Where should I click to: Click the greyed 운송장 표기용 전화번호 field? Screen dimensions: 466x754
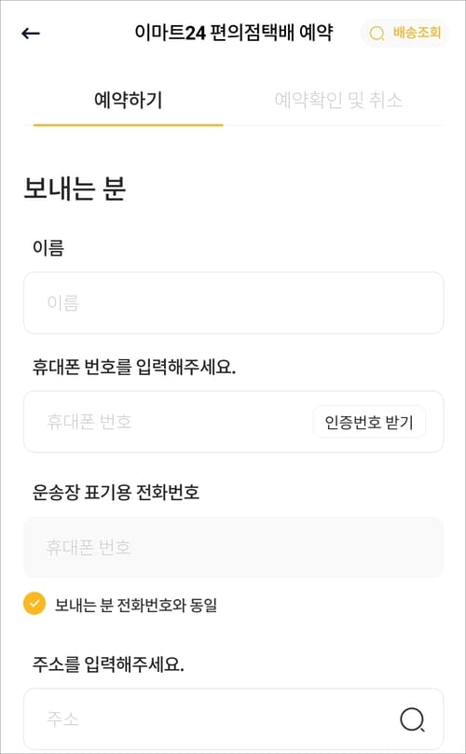[234, 547]
